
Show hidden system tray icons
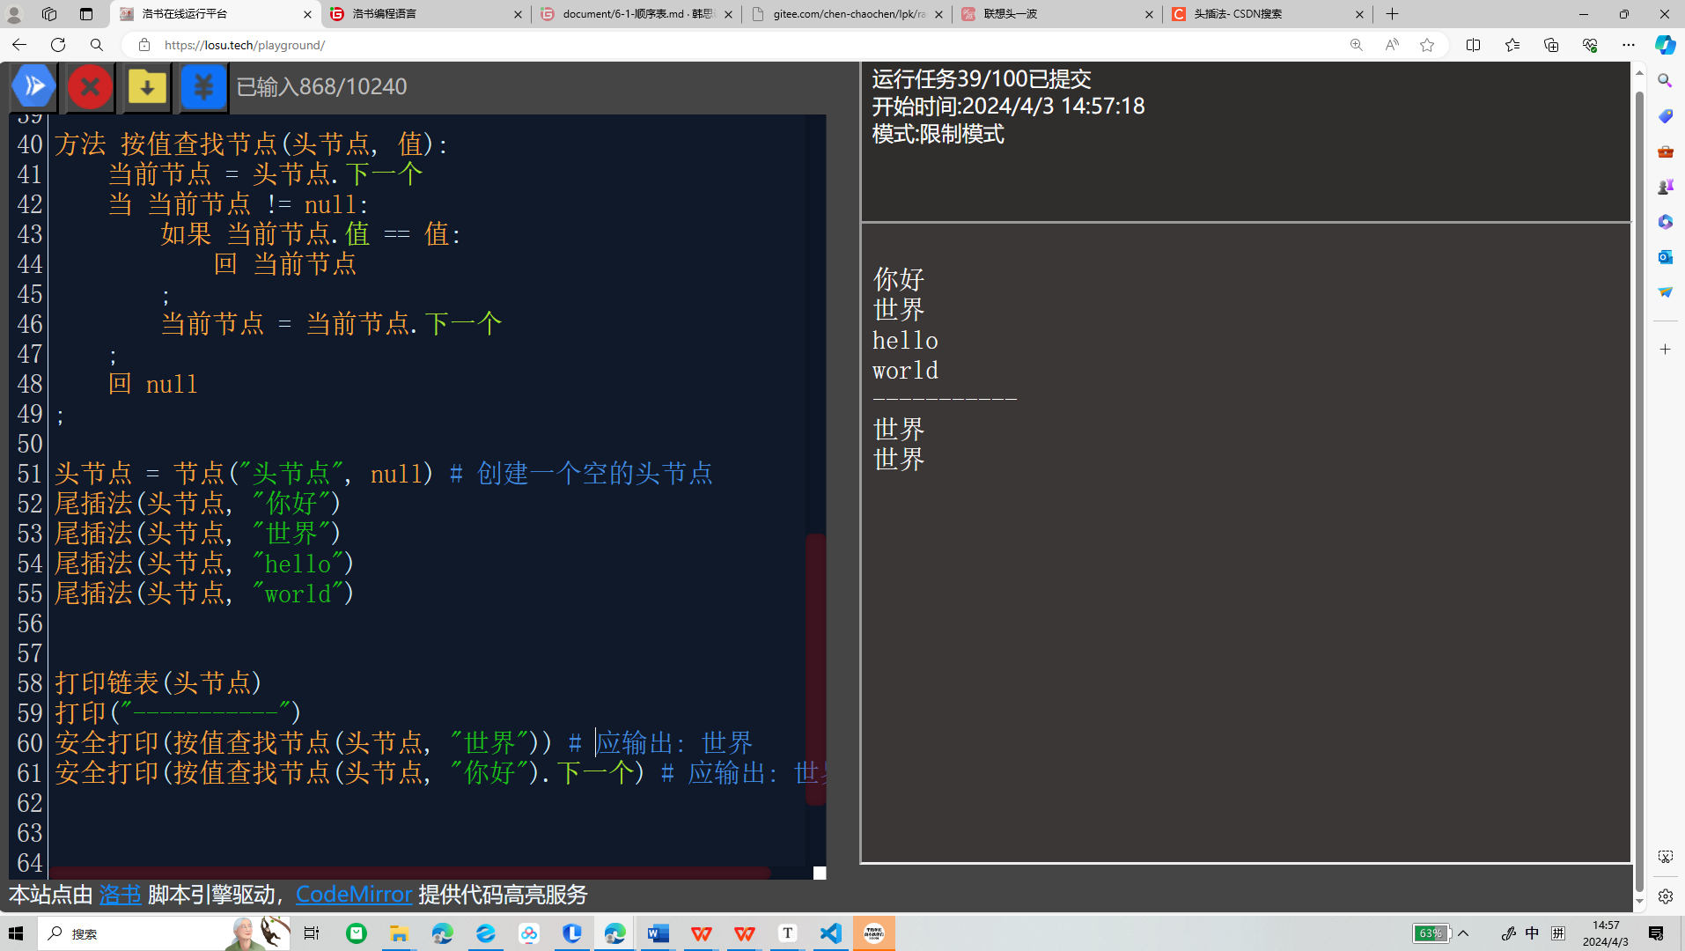coord(1463,933)
